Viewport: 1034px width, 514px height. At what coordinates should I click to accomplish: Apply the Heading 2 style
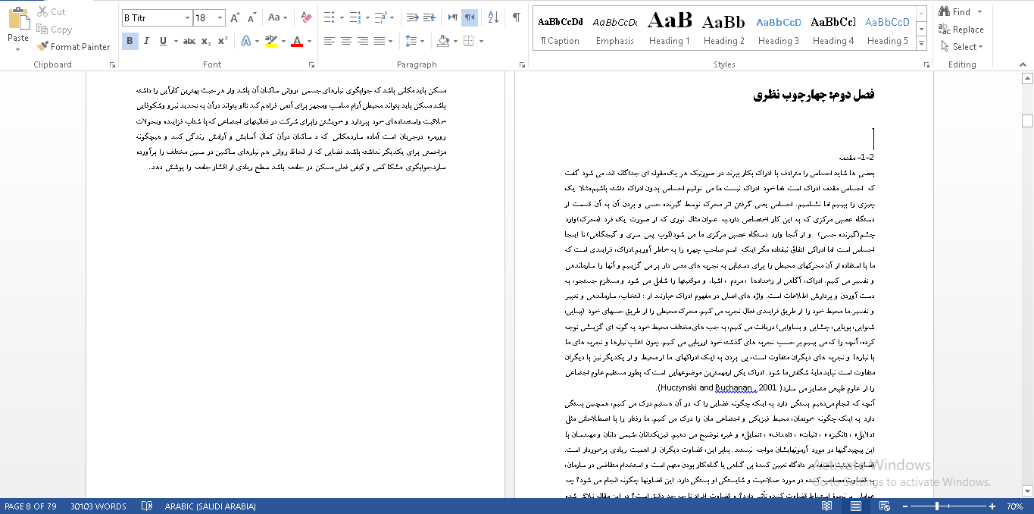click(x=723, y=30)
